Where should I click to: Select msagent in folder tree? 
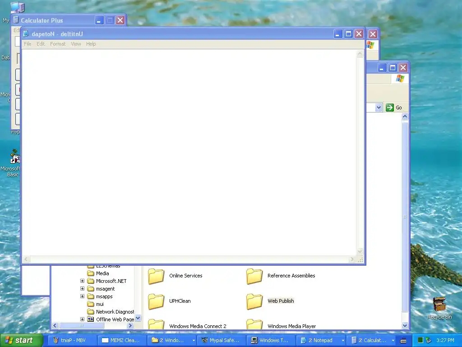click(x=105, y=289)
